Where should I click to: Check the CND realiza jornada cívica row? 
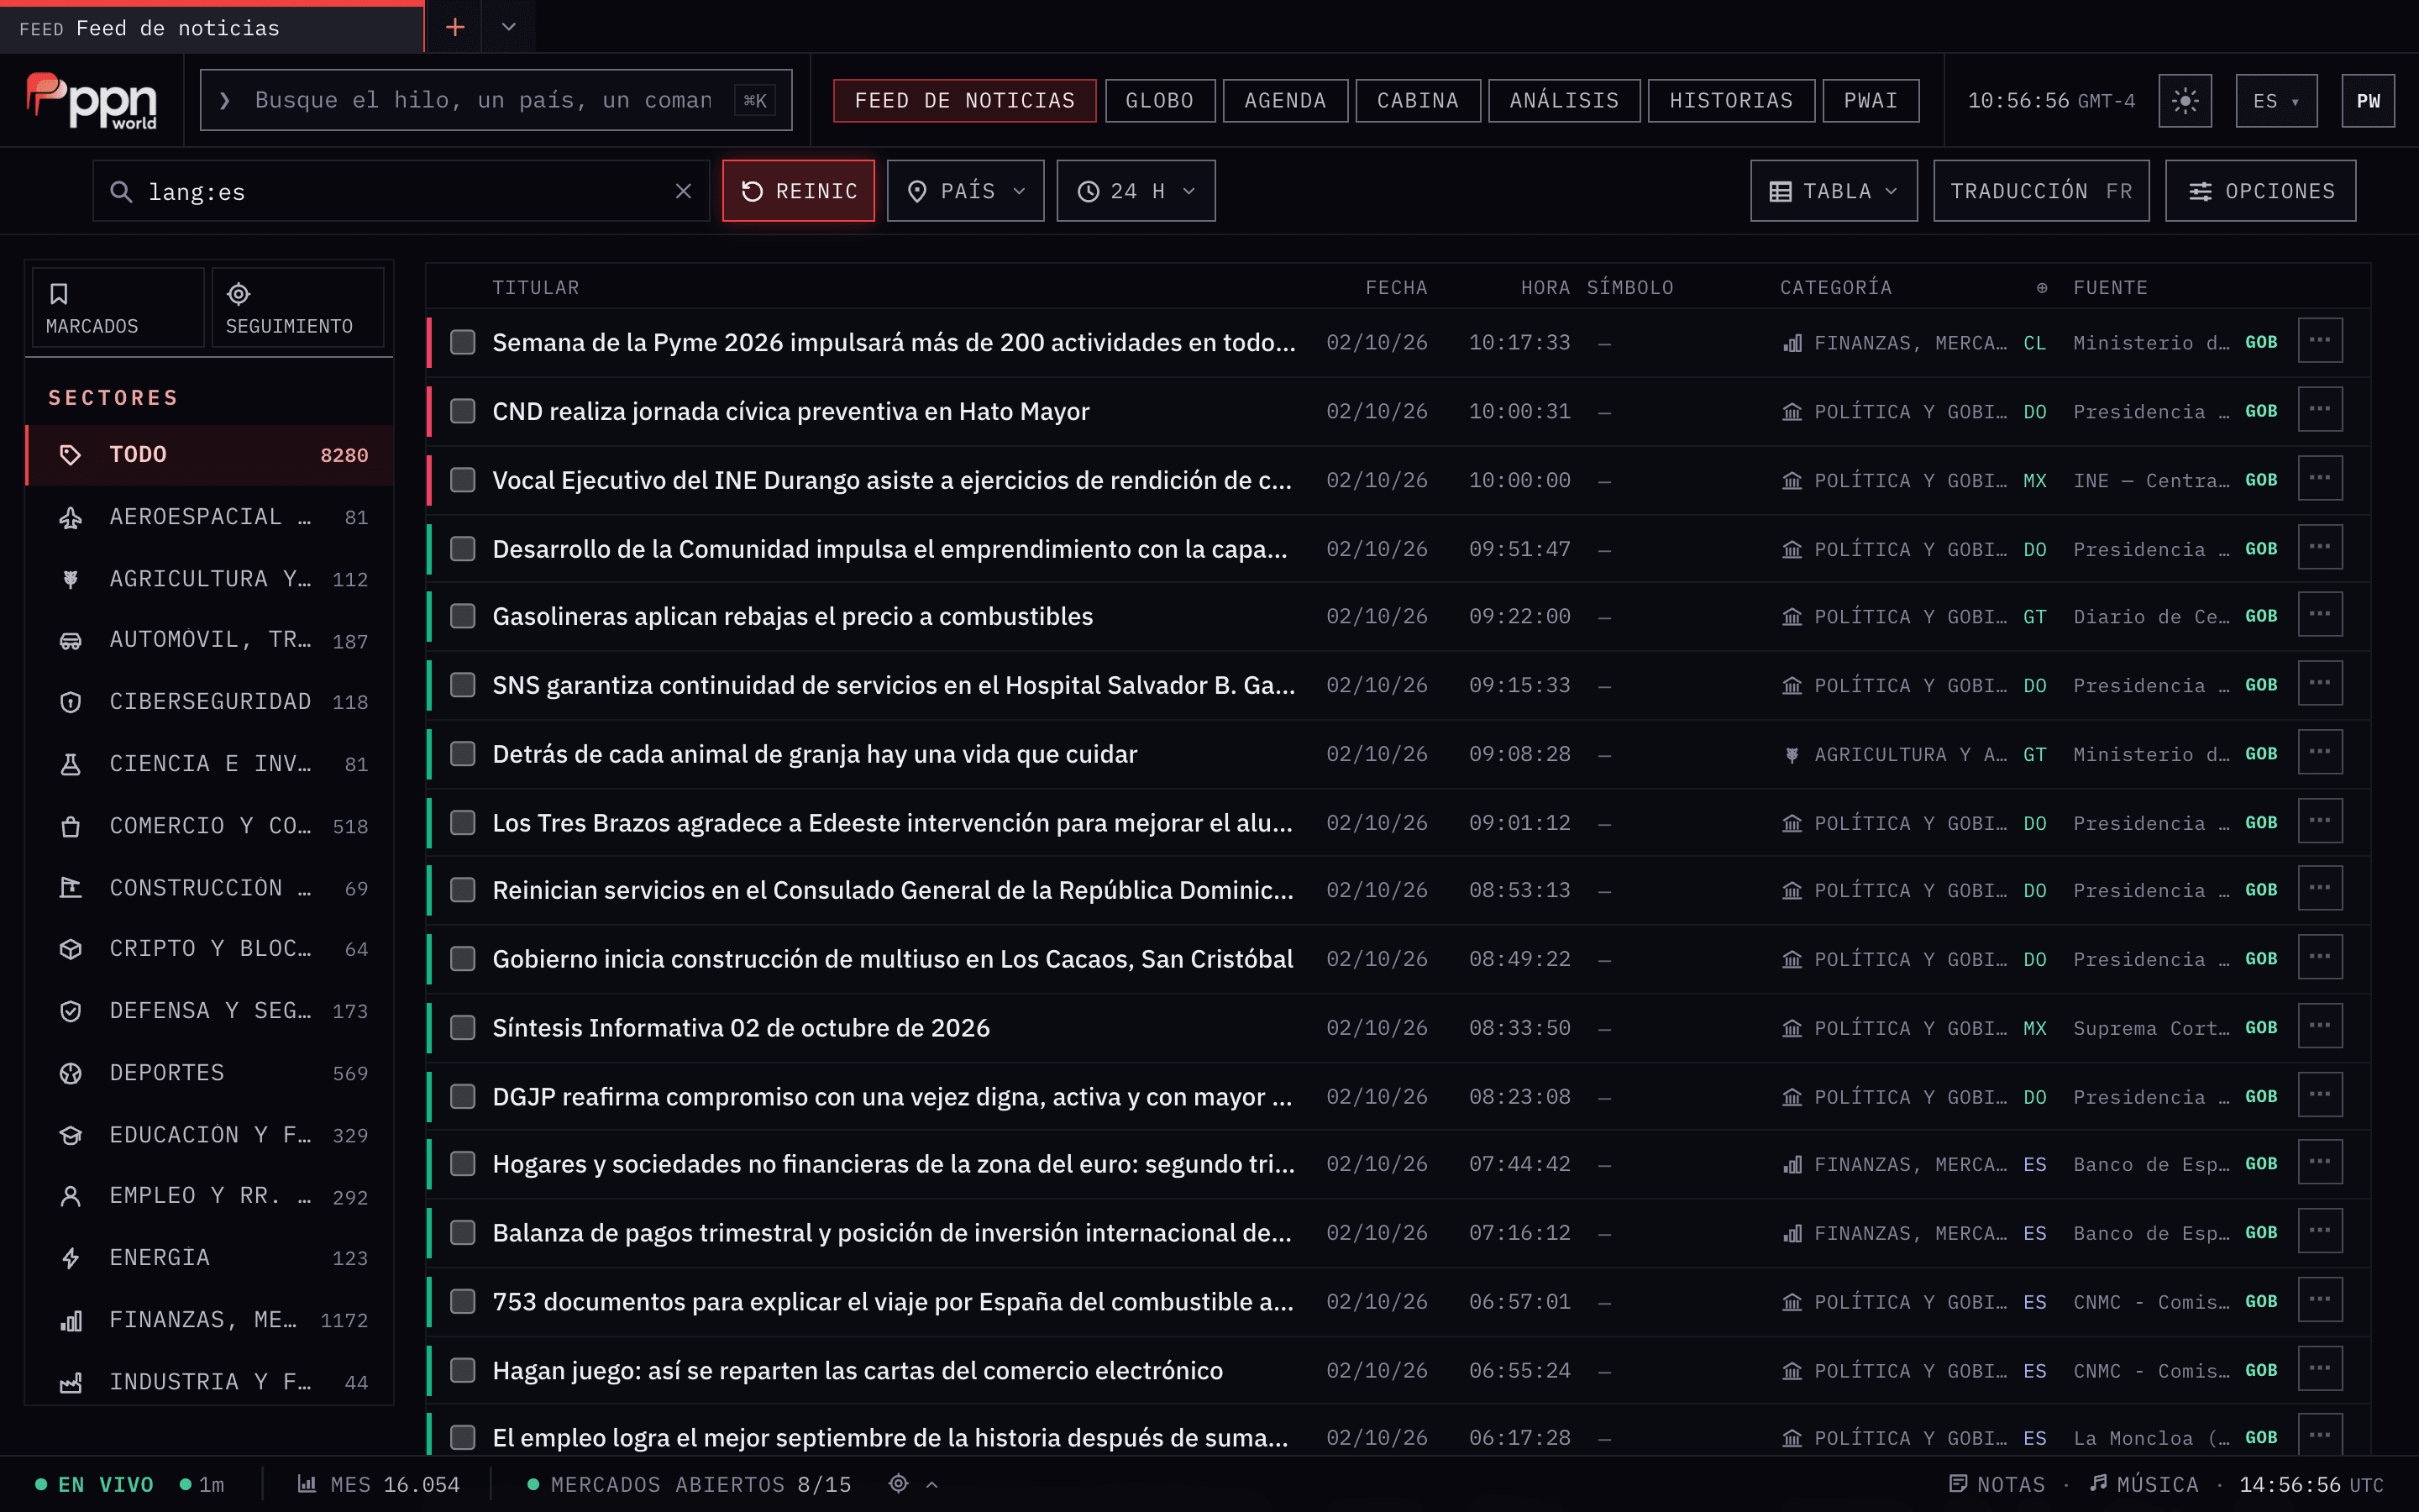pos(463,411)
